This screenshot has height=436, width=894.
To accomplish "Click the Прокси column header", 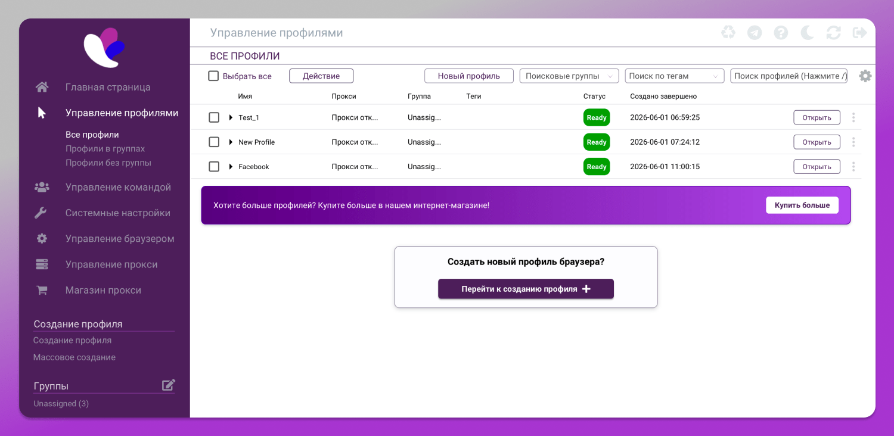I will click(x=344, y=96).
